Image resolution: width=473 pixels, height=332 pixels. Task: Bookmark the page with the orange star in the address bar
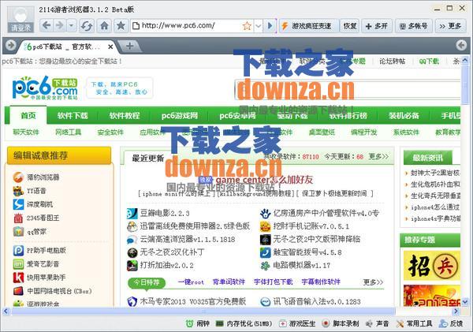pos(247,26)
